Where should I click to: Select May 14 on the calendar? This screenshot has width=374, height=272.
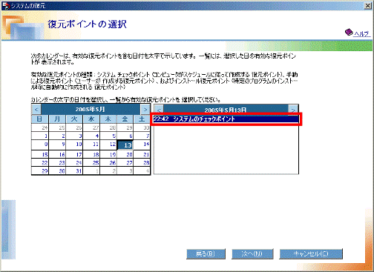(x=142, y=145)
